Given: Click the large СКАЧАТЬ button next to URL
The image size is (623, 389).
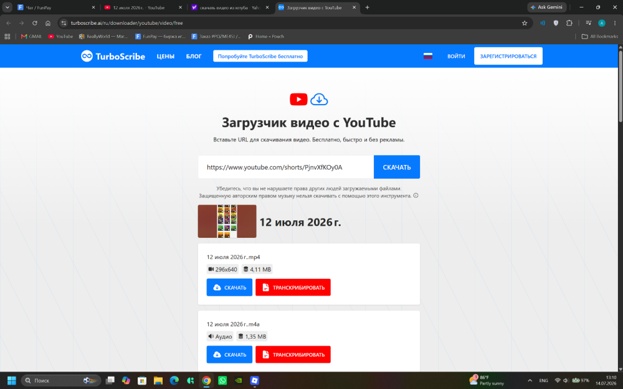Looking at the screenshot, I should click(396, 167).
